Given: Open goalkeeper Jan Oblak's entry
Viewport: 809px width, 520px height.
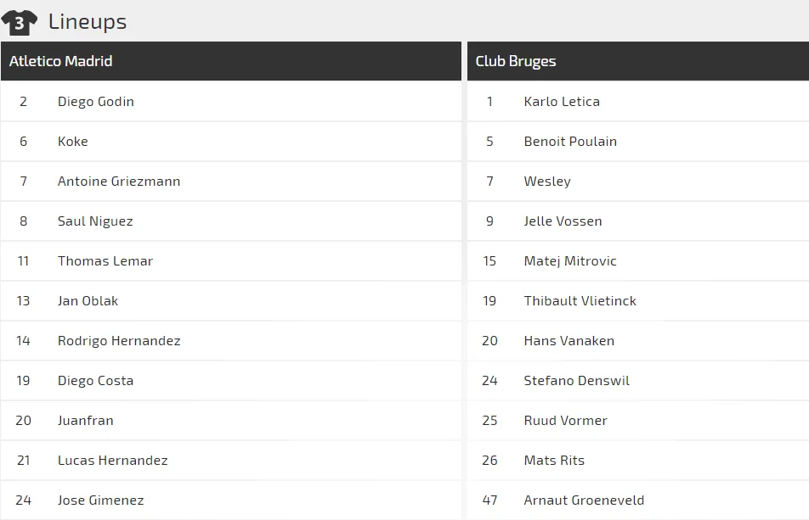Looking at the screenshot, I should (x=88, y=300).
